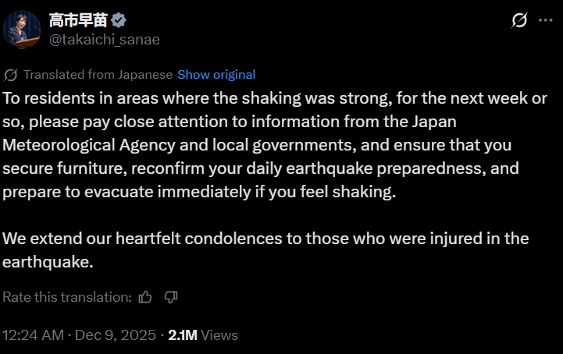The height and width of the screenshot is (354, 563).
Task: Click the "Rate this translation:" label
Action: click(x=67, y=297)
